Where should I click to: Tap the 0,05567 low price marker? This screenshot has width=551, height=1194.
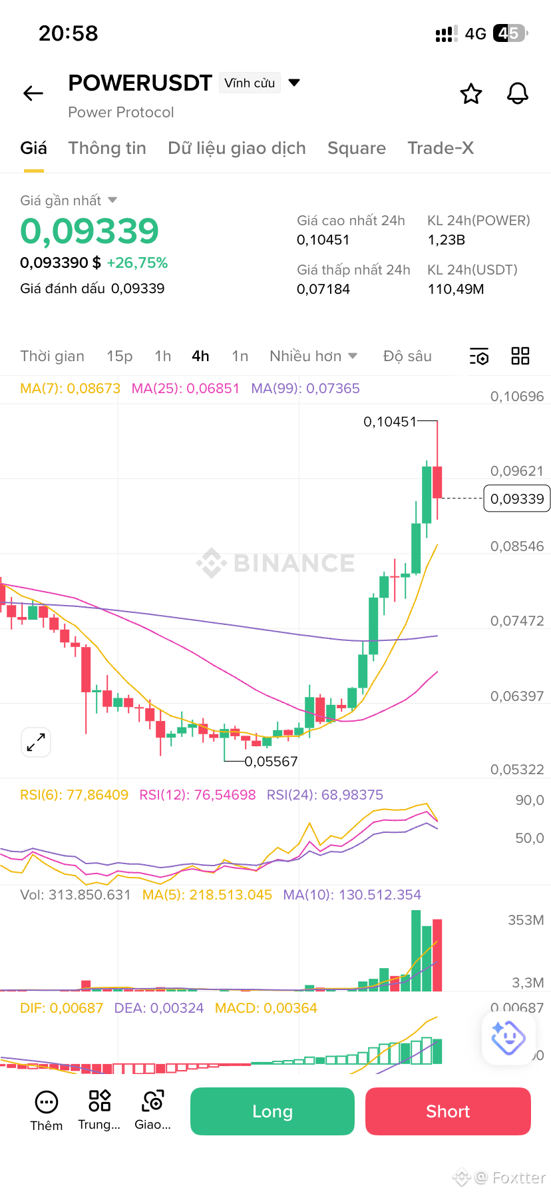272,762
